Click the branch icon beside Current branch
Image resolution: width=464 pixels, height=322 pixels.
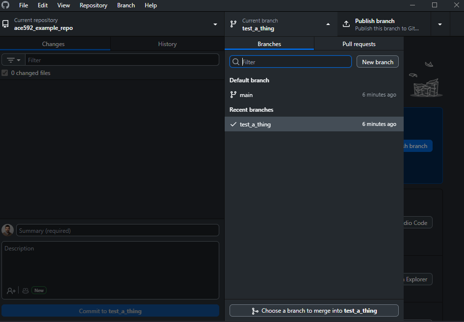[233, 24]
